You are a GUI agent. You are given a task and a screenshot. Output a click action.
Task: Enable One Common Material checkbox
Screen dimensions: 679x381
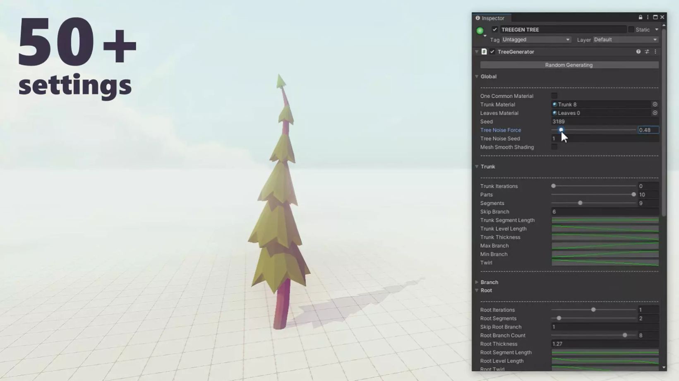pyautogui.click(x=554, y=96)
